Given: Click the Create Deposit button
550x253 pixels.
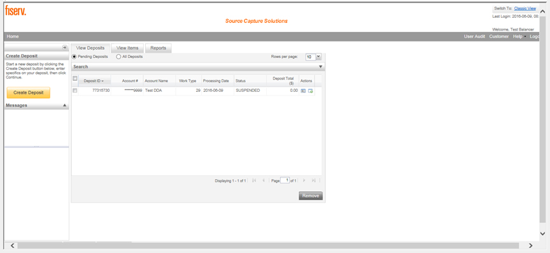Looking at the screenshot, I should [x=29, y=93].
